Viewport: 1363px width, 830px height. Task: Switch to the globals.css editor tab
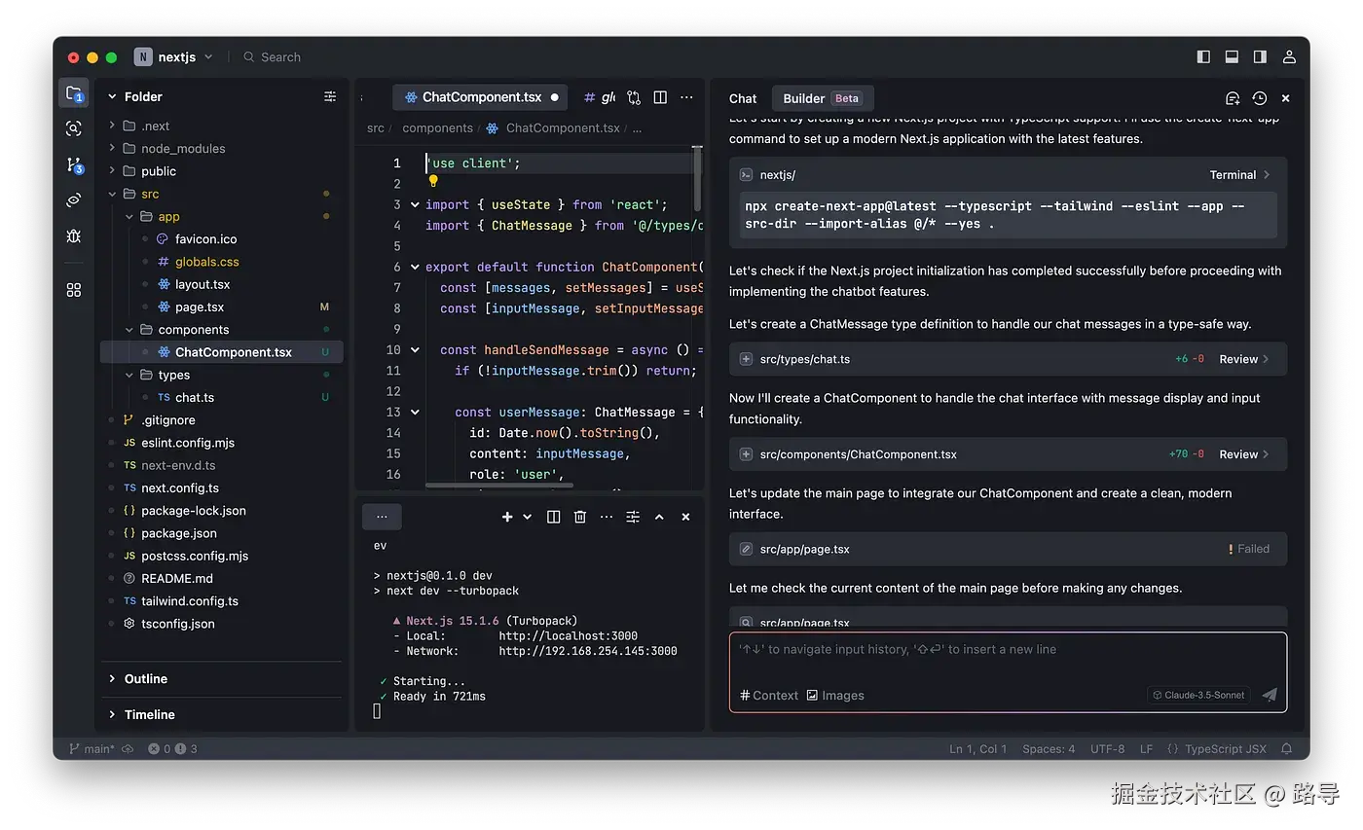(x=600, y=97)
